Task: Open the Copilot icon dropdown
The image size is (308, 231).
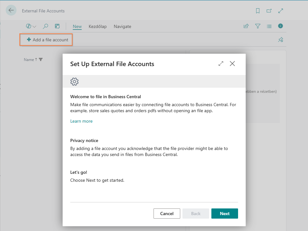Action: click(x=31, y=26)
